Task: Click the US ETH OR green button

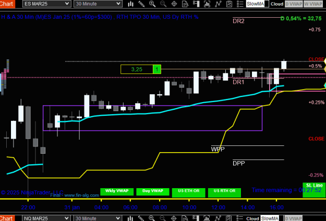Action: 189,192
